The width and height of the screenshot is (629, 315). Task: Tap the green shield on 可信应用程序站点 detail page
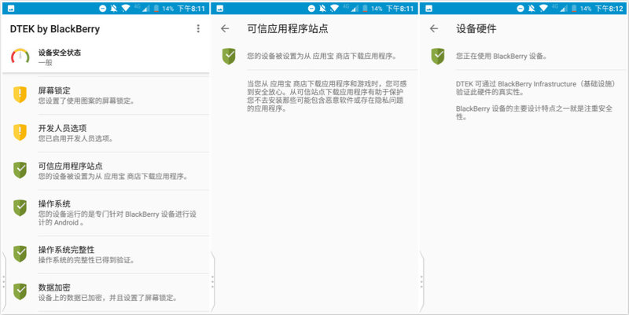(229, 56)
